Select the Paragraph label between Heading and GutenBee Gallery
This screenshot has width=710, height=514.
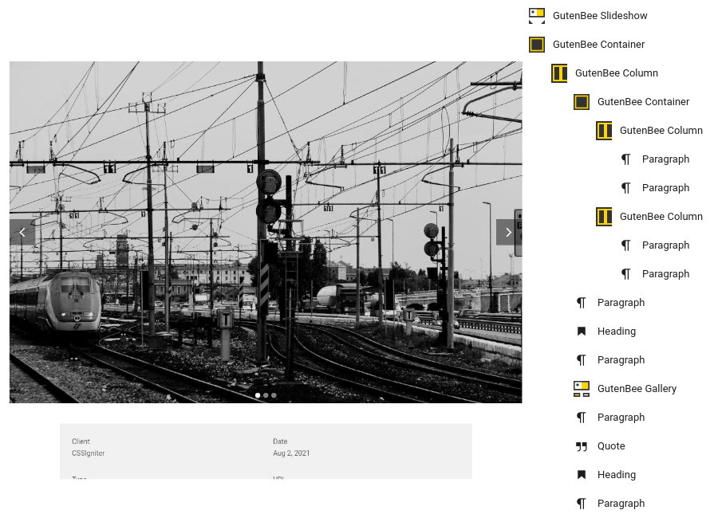point(621,360)
